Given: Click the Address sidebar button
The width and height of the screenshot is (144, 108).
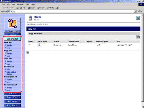Looking at the screenshot, I should tap(12, 101).
